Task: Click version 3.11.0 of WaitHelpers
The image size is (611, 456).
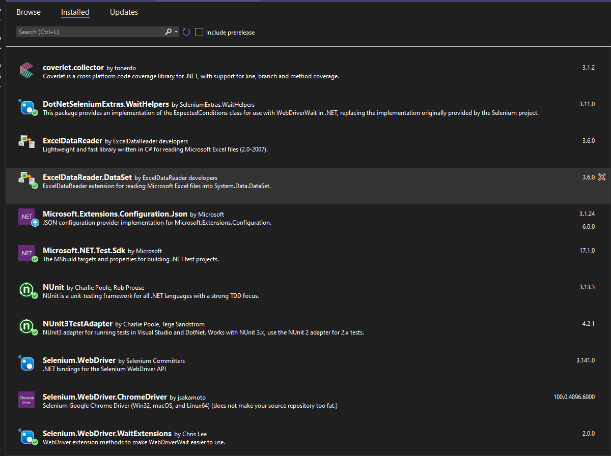Action: click(x=587, y=104)
